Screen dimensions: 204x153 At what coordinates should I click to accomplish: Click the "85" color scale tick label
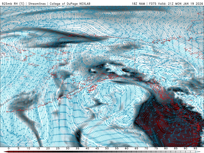click(176, 148)
